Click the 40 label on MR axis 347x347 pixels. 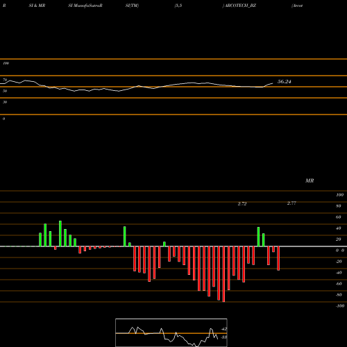(x=339, y=228)
